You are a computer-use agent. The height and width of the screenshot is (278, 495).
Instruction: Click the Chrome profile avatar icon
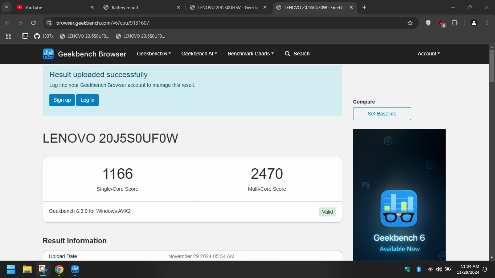point(474,23)
